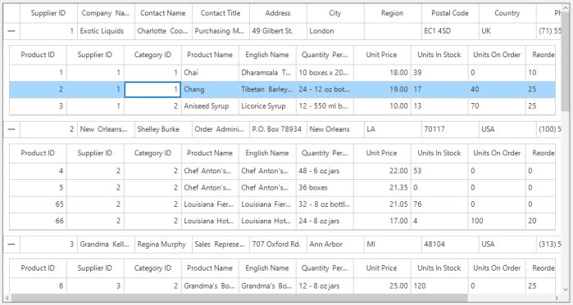Screen dimensions: 573x305
Task: Click the vertical scrollbar thumb
Action: (x=566, y=62)
